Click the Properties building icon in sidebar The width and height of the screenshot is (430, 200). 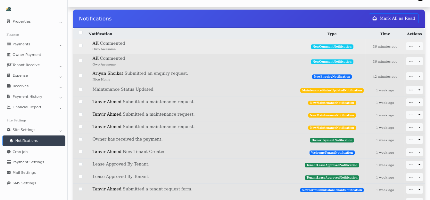8,21
